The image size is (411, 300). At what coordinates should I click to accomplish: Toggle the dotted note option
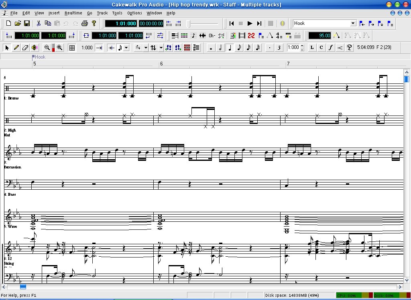point(269,48)
